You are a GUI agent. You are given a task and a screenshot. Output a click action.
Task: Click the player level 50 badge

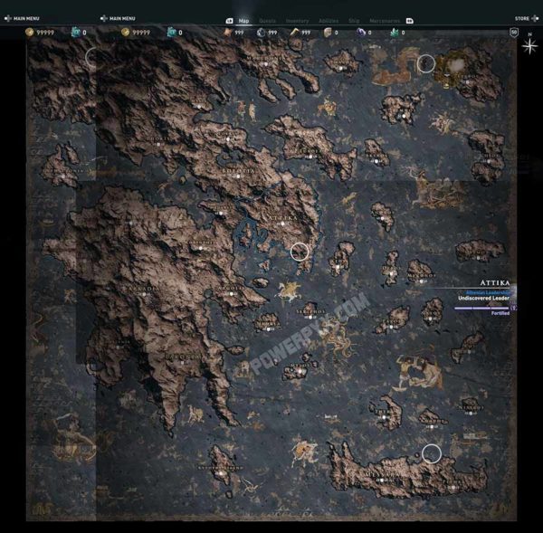pos(514,33)
